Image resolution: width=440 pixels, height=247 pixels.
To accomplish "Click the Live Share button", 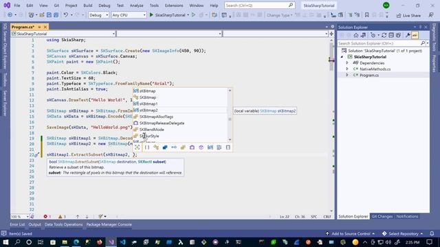I will [408, 15].
